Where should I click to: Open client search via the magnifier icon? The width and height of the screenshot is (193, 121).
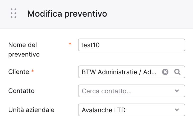pos(177,72)
